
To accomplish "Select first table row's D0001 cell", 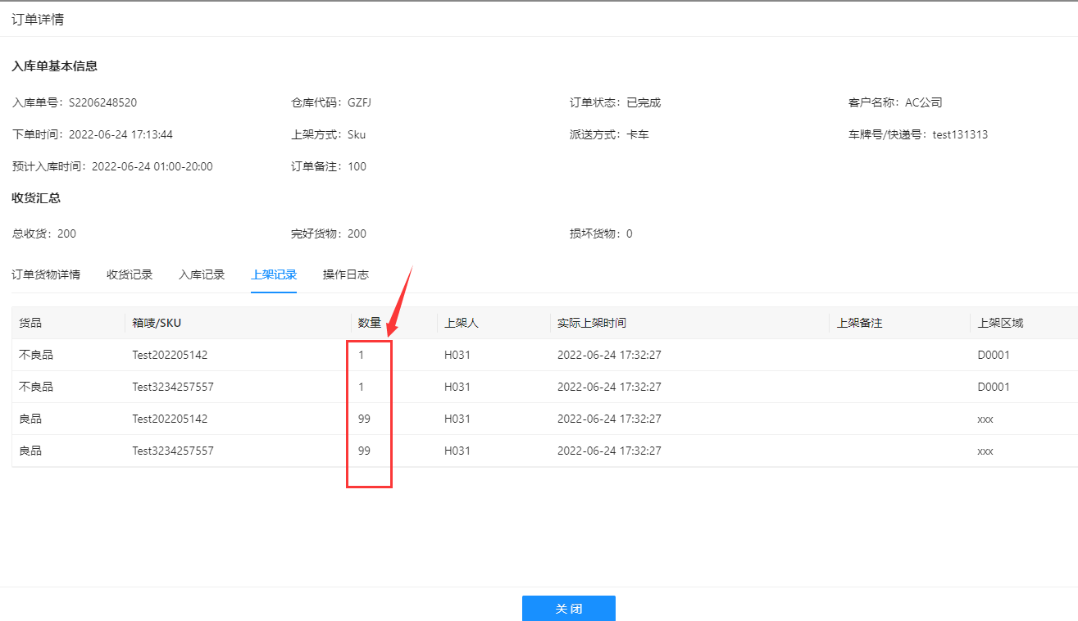I will (994, 355).
